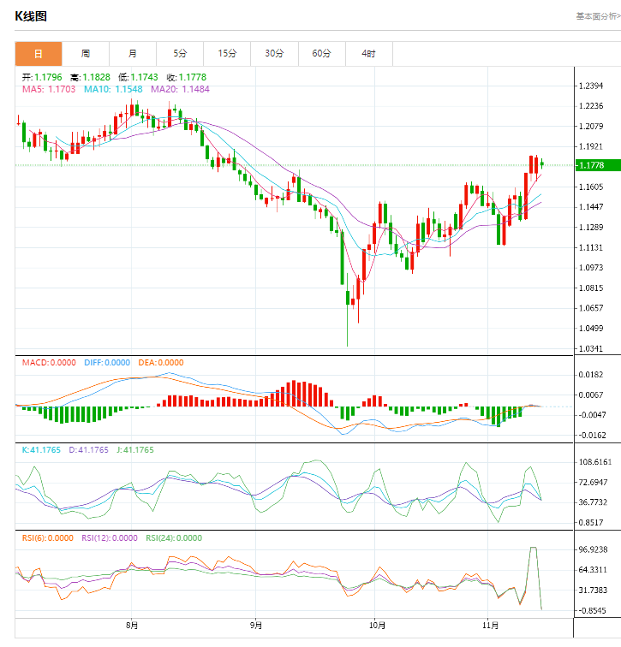Click the DEA:0.0000 indicator label
621x647 pixels.
click(x=161, y=363)
